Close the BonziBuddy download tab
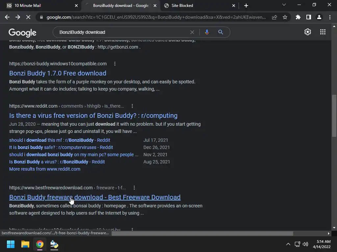The width and height of the screenshot is (337, 252). tap(155, 6)
